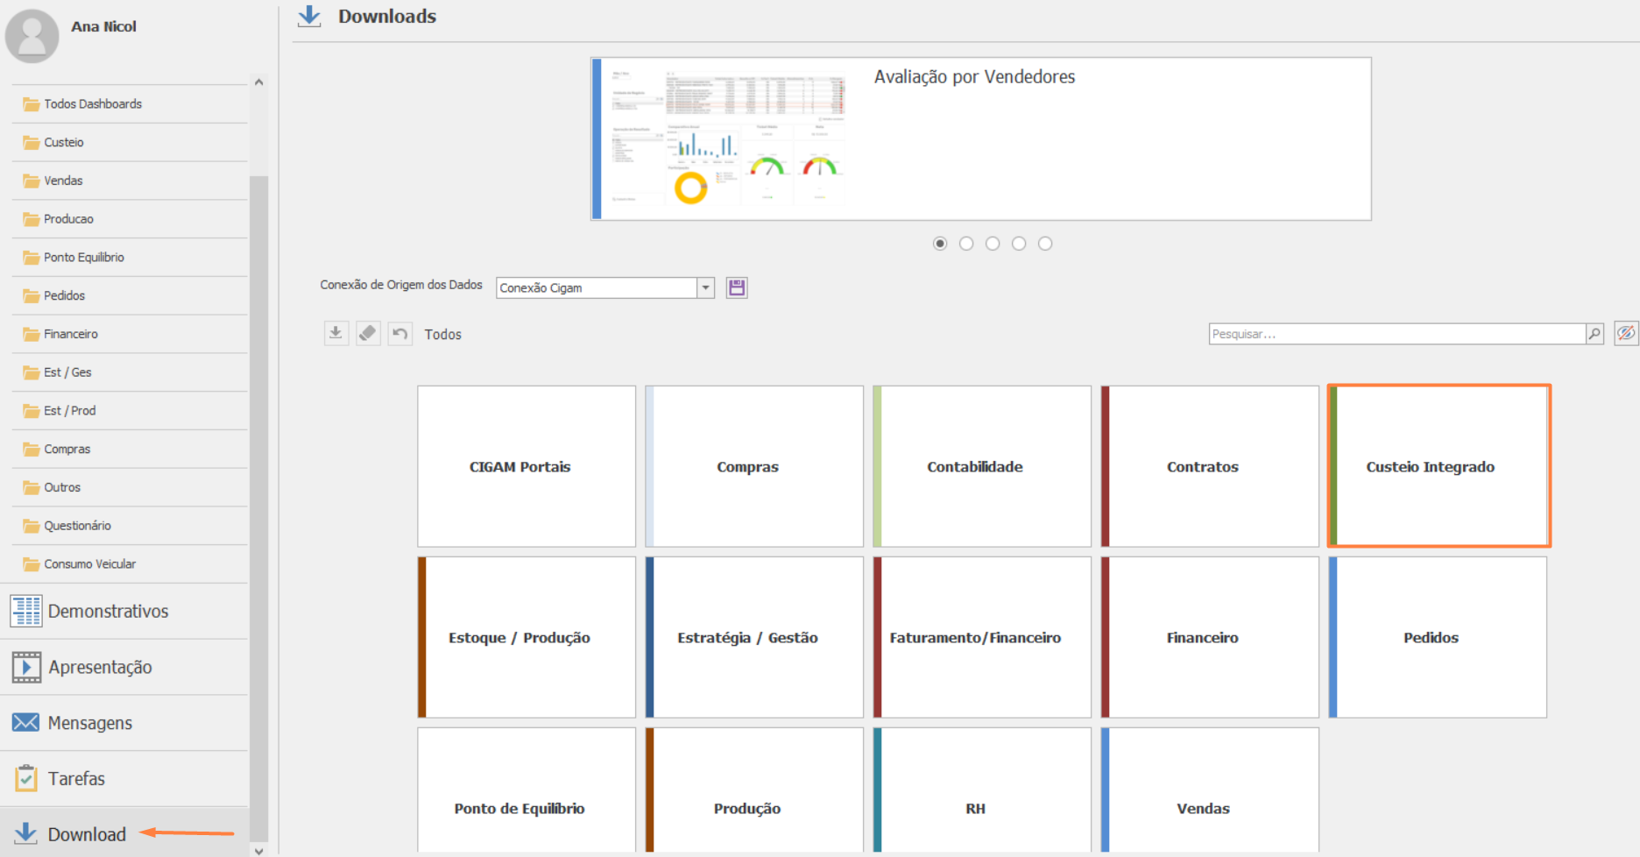1640x857 pixels.
Task: Click the Apresentação play icon
Action: [26, 667]
